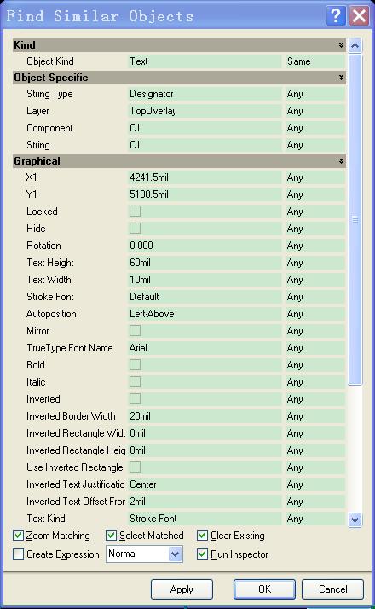
Task: Select the TopOverlay layer value
Action: click(x=205, y=111)
